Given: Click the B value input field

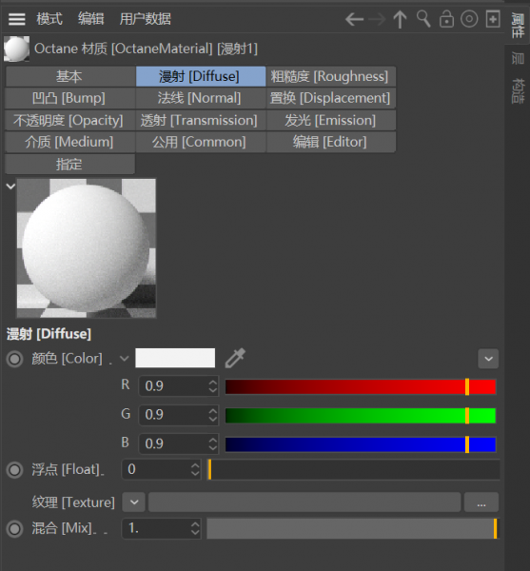Looking at the screenshot, I should 173,443.
